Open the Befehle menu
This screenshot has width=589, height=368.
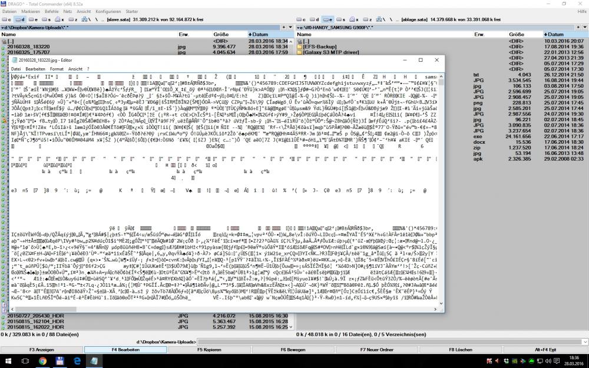[x=51, y=11]
